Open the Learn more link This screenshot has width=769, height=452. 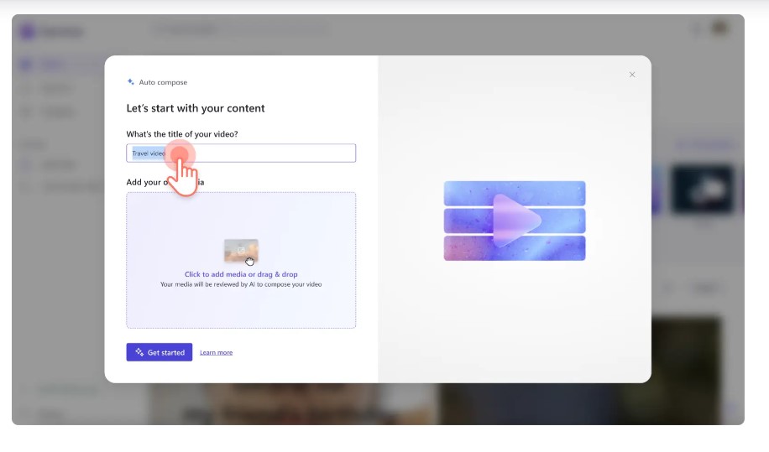(217, 352)
